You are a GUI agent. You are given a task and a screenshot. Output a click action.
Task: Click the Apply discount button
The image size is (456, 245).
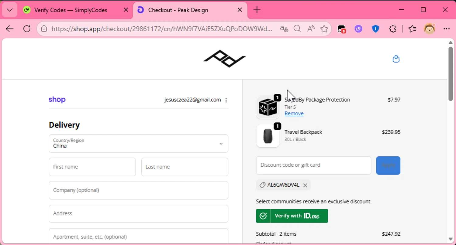click(388, 165)
